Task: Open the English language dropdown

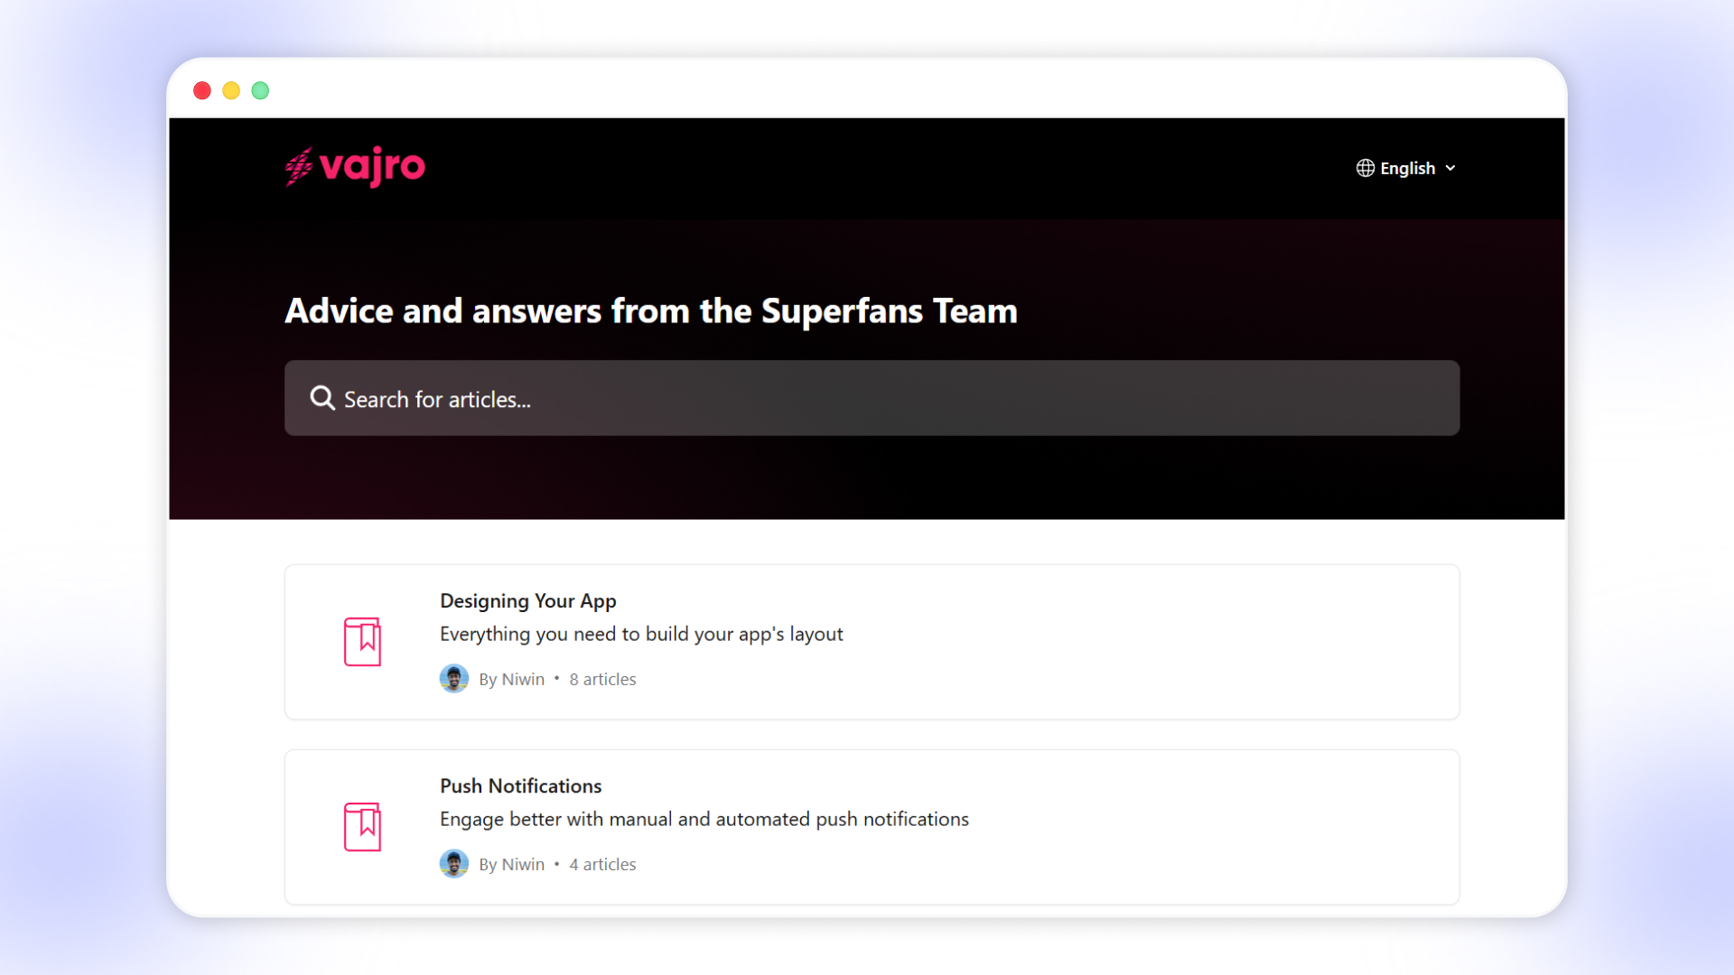Action: pyautogui.click(x=1406, y=169)
